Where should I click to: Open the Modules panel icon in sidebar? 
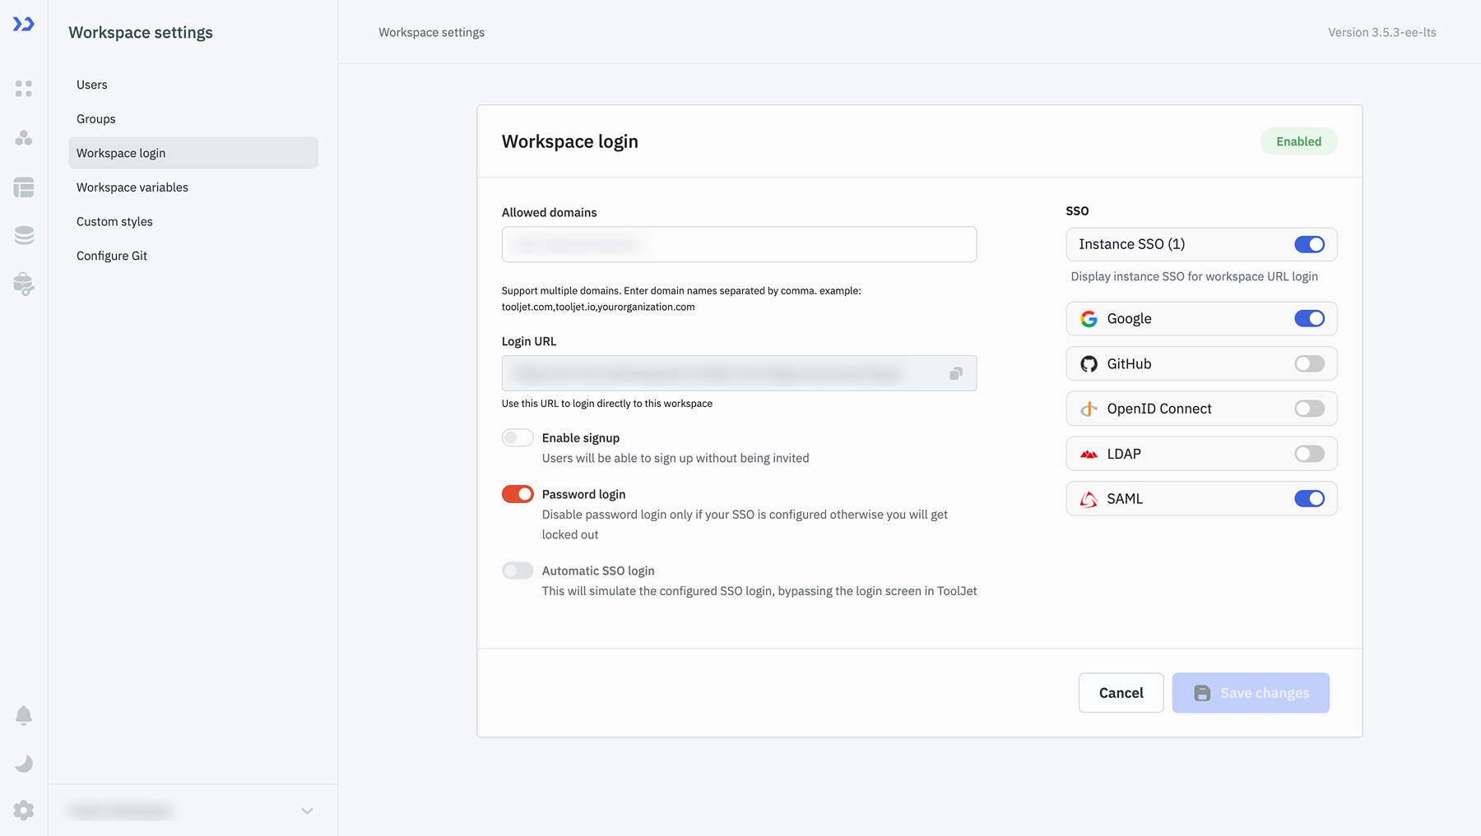(24, 187)
